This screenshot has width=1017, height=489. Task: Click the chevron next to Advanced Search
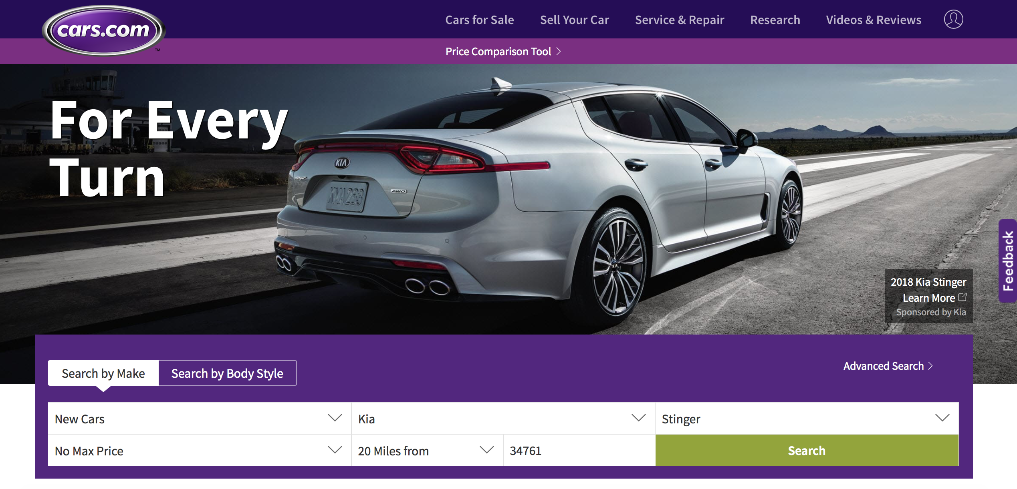coord(931,366)
